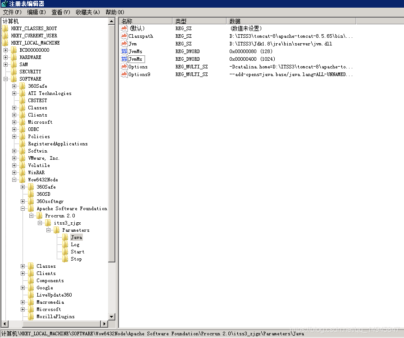
Task: Expand the ATI Technologies key
Action: click(x=14, y=93)
